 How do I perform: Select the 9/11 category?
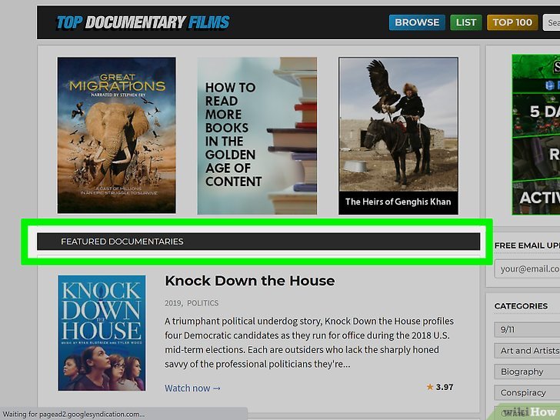point(527,329)
